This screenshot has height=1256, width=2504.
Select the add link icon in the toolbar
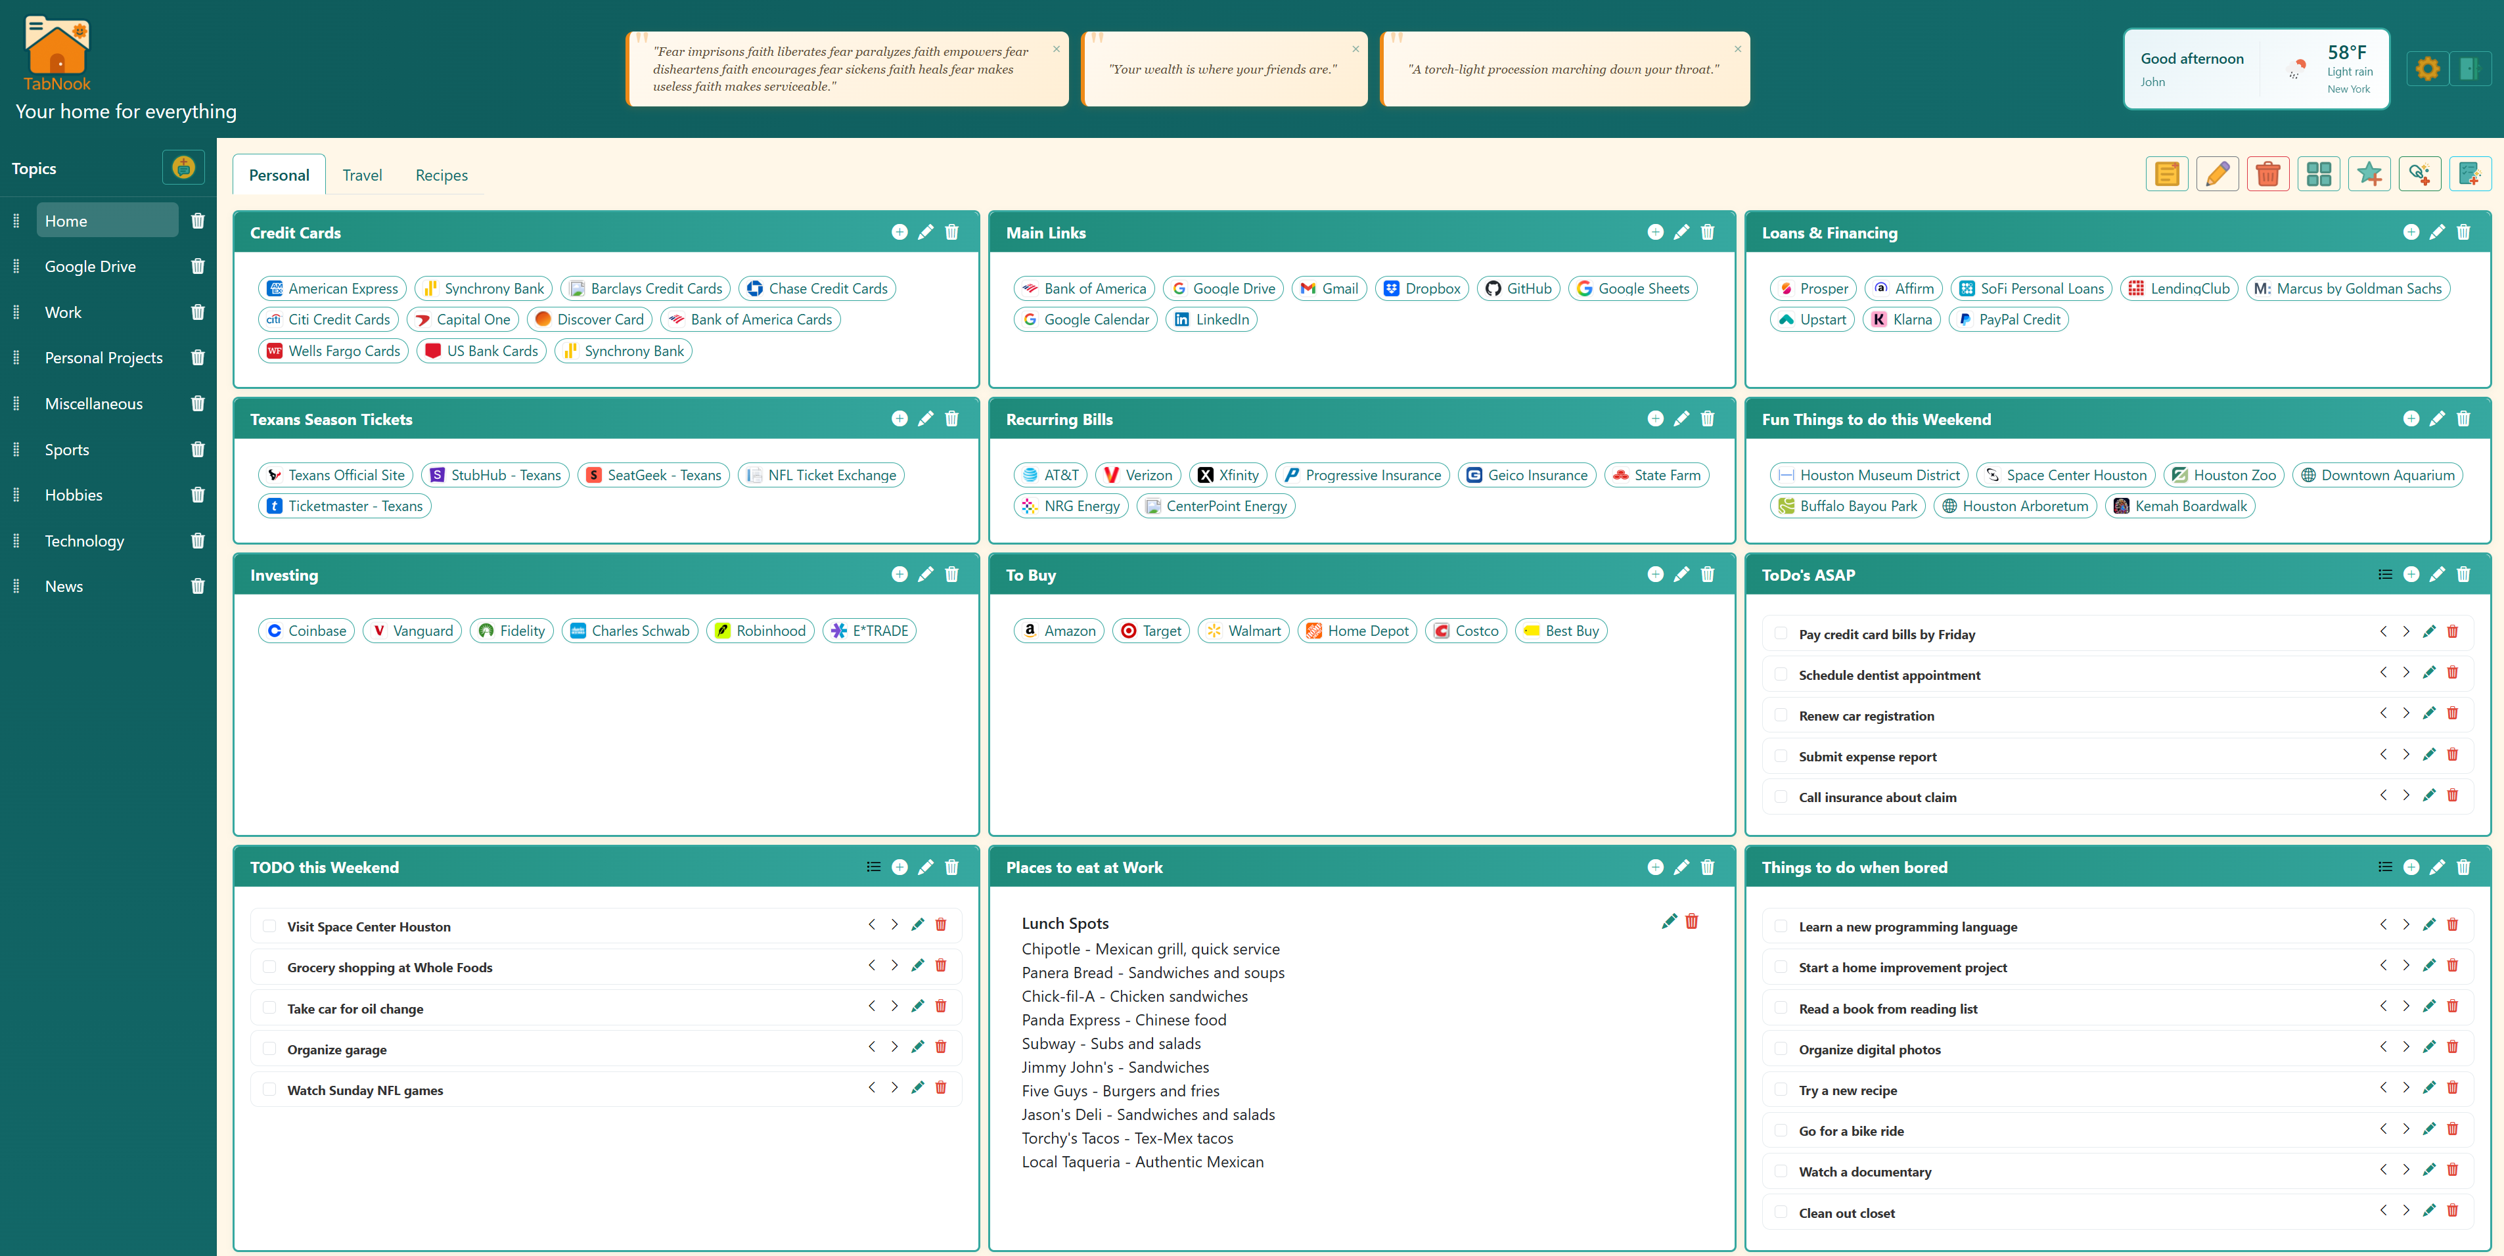2421,174
